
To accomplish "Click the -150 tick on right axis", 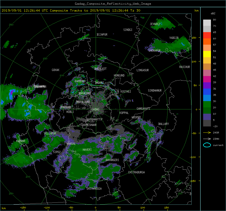I will click(193, 181).
